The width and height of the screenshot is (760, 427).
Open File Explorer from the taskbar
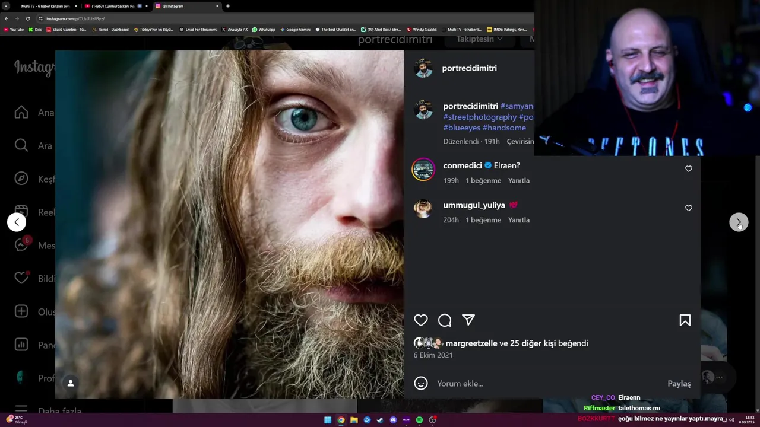tap(354, 420)
